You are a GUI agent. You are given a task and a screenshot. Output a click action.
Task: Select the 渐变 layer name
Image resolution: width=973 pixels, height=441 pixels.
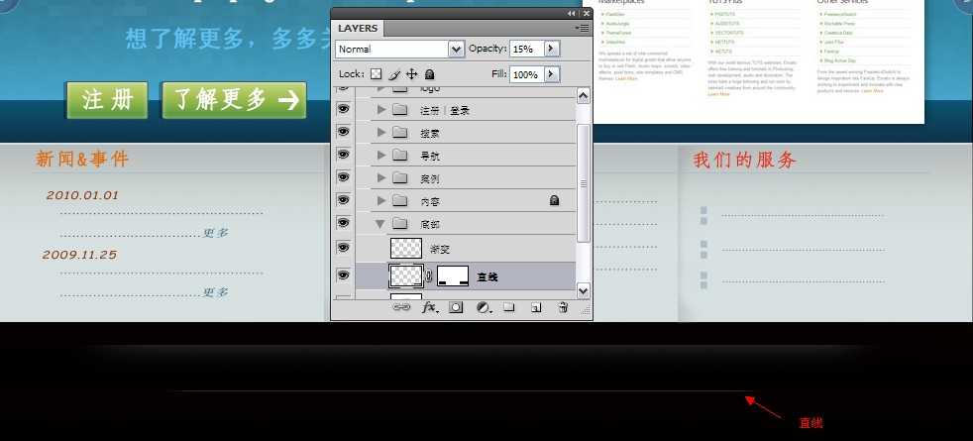point(440,250)
